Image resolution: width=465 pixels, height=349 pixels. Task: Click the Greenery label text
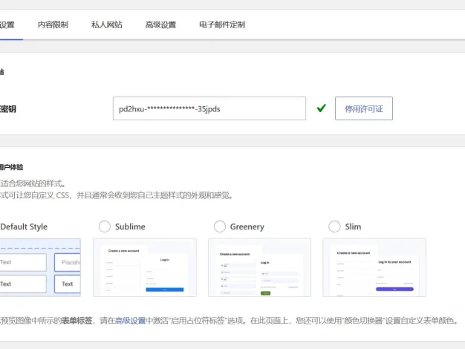pyautogui.click(x=247, y=226)
